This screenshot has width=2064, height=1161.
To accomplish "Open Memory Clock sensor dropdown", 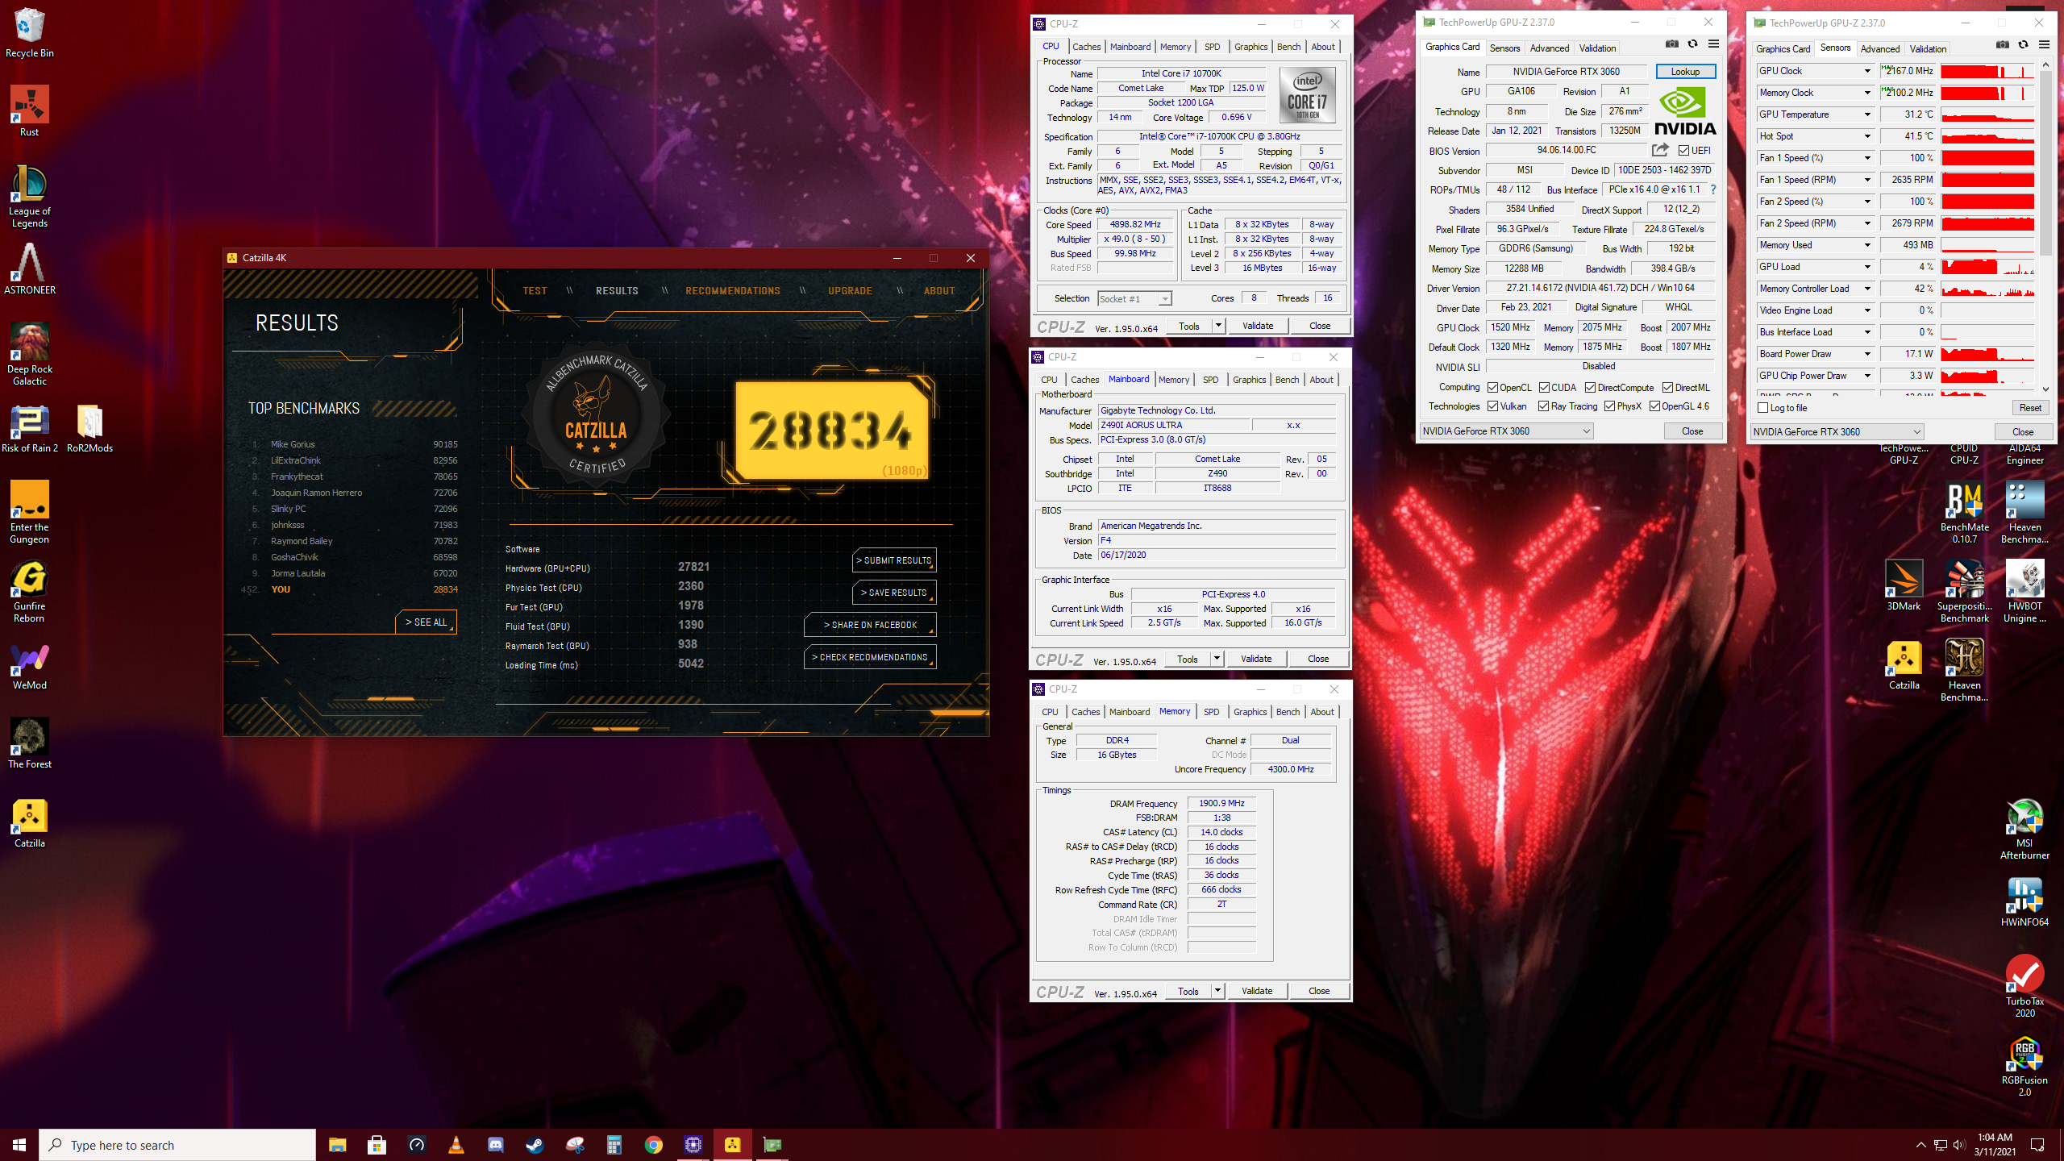I will [x=1866, y=93].
